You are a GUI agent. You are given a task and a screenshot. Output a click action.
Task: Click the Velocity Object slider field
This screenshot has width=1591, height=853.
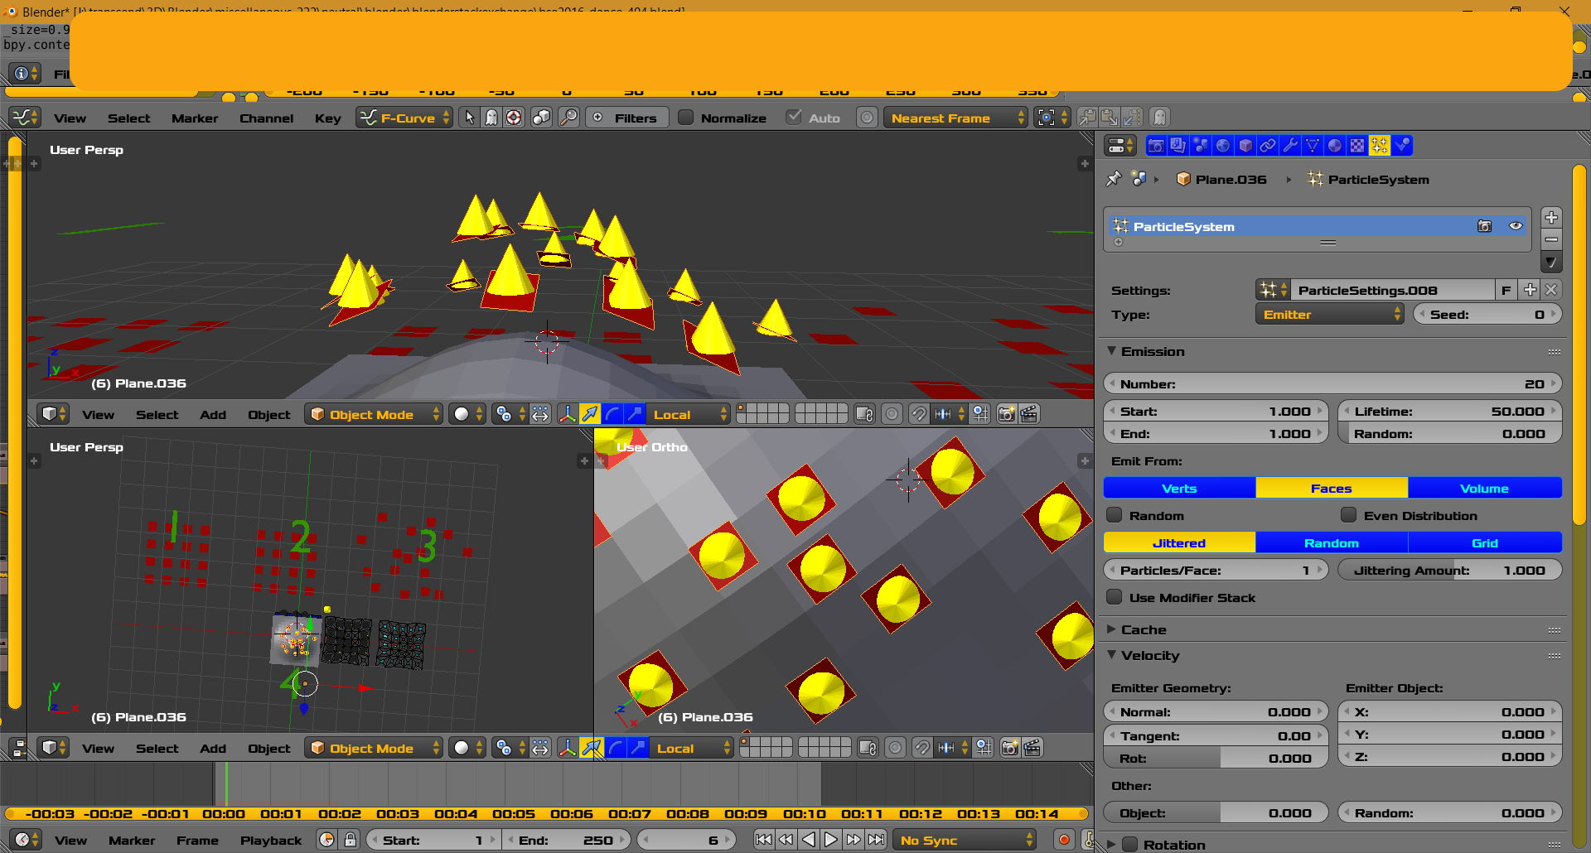(x=1216, y=812)
